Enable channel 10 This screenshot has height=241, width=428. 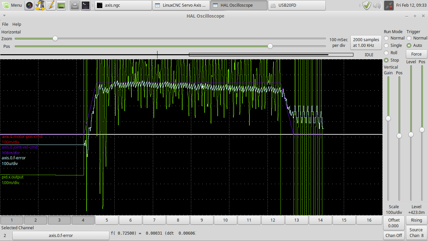[x=225, y=220]
